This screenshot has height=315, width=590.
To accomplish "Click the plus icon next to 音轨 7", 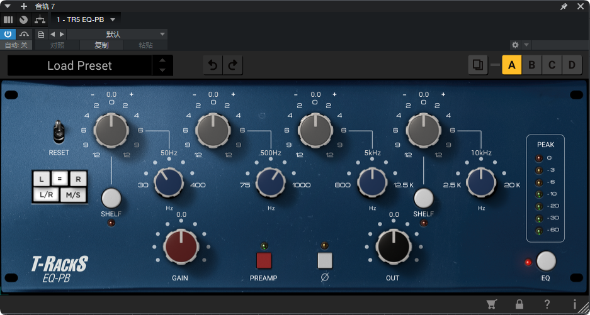I will point(24,6).
